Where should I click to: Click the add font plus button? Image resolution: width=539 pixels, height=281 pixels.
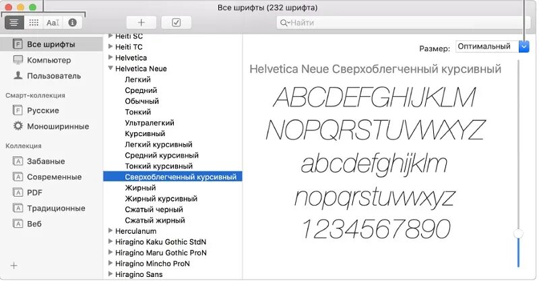click(141, 23)
